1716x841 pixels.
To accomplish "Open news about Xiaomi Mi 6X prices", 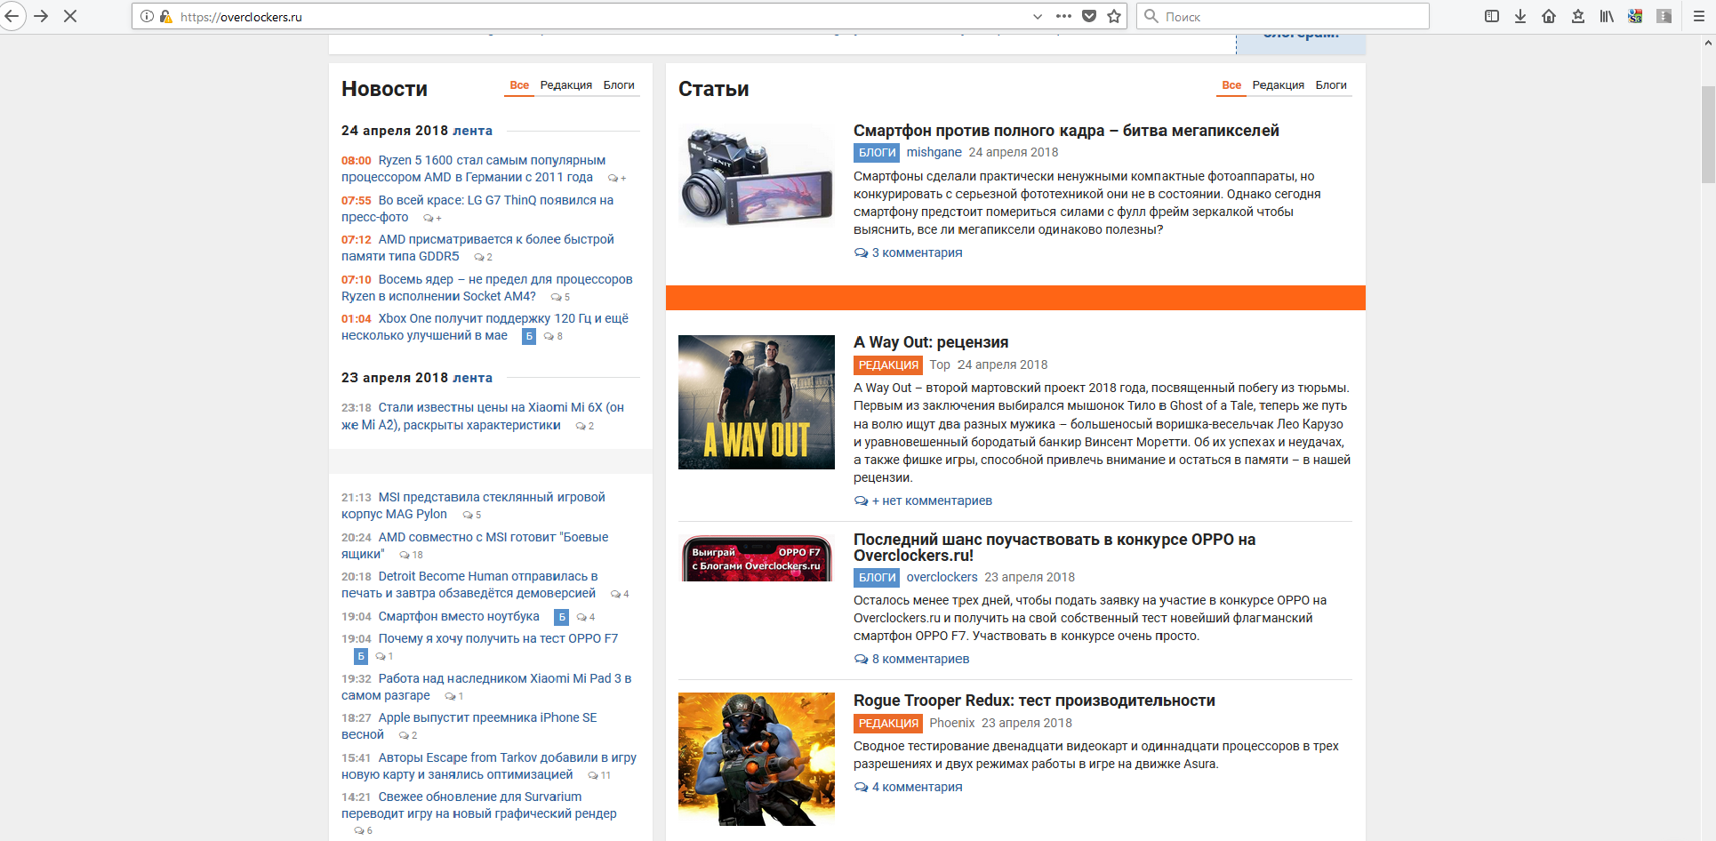I will tap(483, 416).
